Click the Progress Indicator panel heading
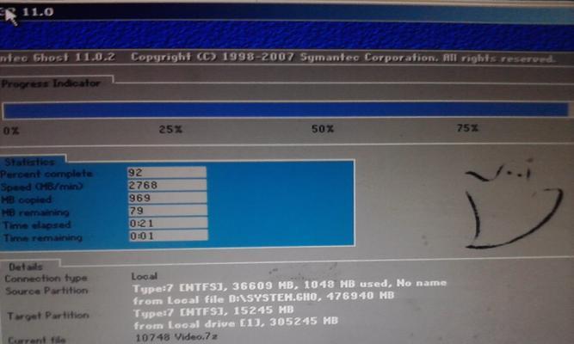This screenshot has height=344, width=574. tap(51, 83)
